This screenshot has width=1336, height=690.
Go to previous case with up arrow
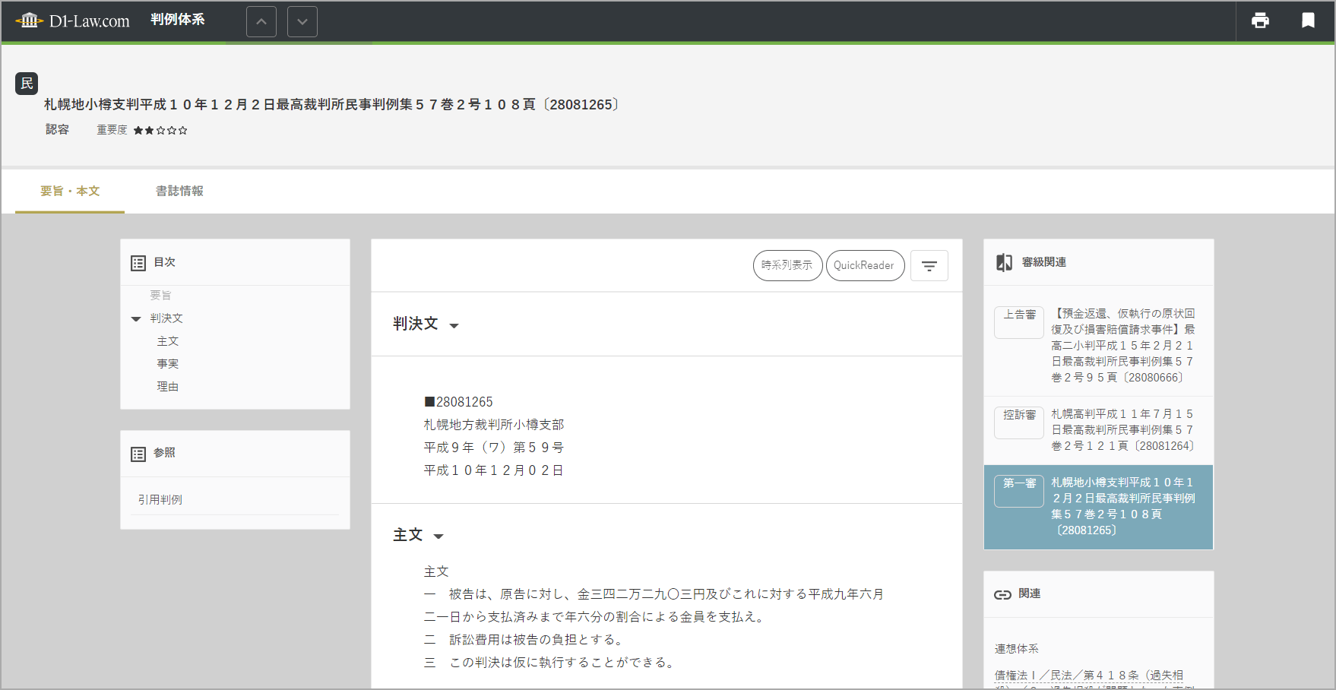[261, 22]
